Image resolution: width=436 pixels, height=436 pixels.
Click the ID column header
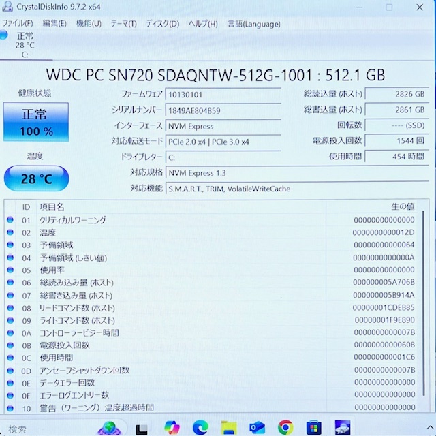coord(26,207)
